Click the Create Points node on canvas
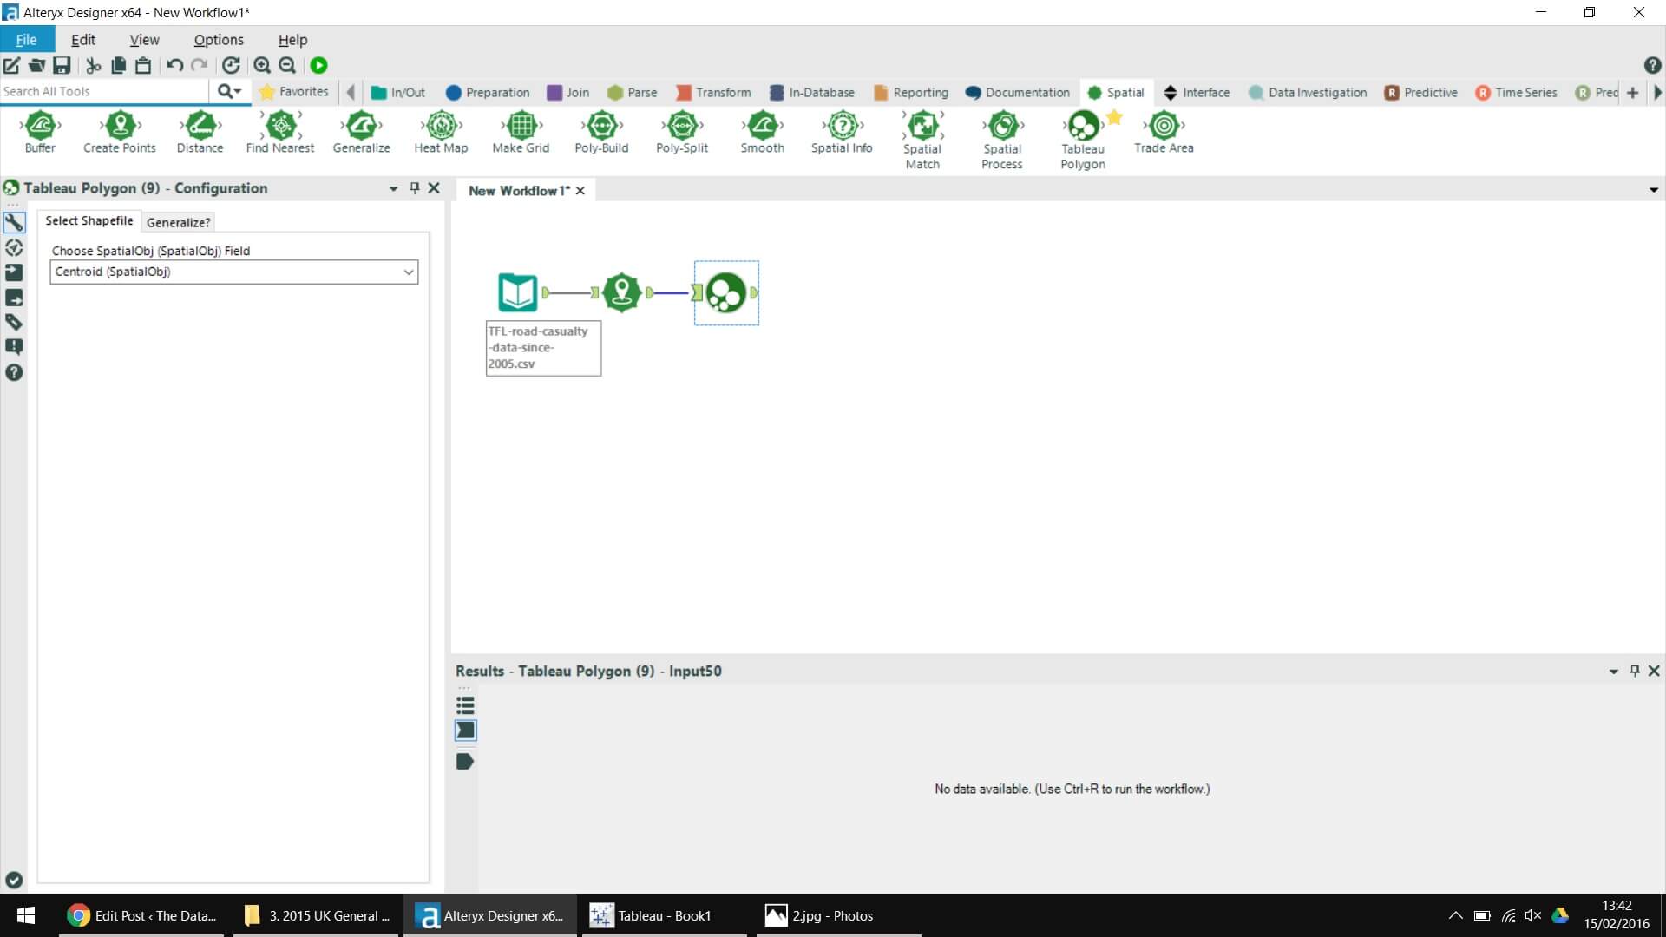This screenshot has height=937, width=1666. tap(621, 293)
